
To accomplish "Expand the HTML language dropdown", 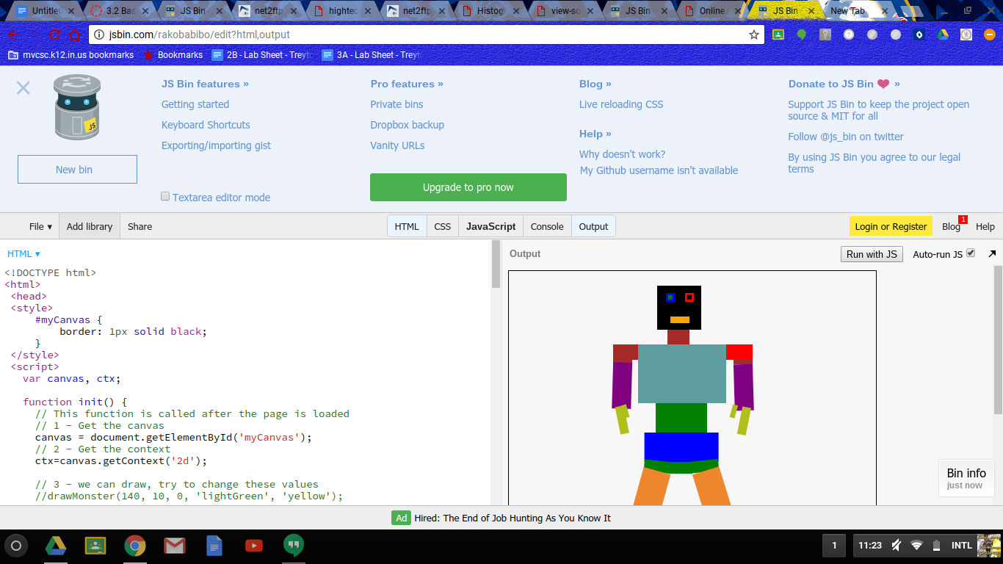I will 23,254.
